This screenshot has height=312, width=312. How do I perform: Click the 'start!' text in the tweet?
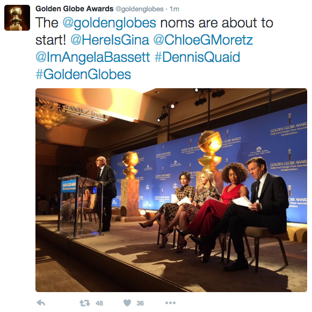[50, 40]
